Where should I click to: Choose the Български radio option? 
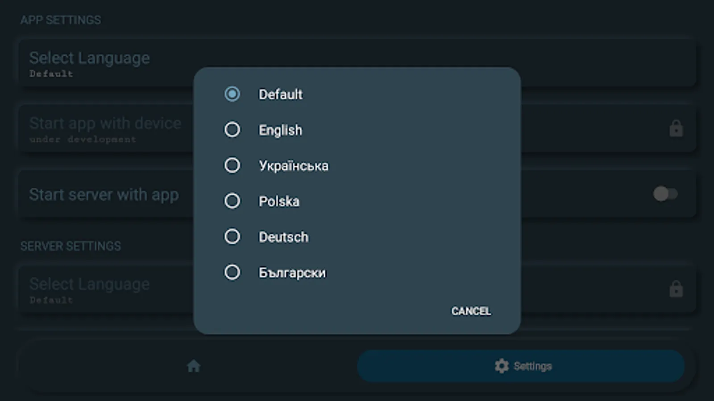(232, 272)
